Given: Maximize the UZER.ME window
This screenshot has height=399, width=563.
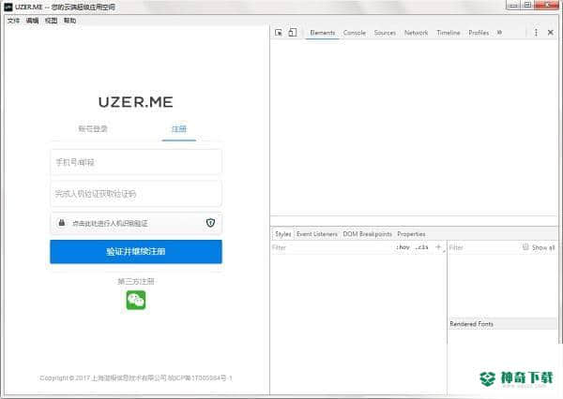Looking at the screenshot, I should 527,5.
